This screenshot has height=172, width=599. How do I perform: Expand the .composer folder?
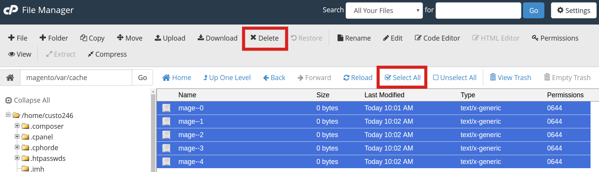pos(17,126)
